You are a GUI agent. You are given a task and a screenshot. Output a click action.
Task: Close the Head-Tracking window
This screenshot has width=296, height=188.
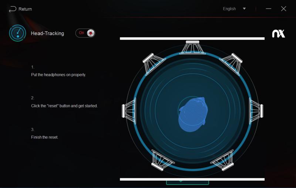click(283, 9)
